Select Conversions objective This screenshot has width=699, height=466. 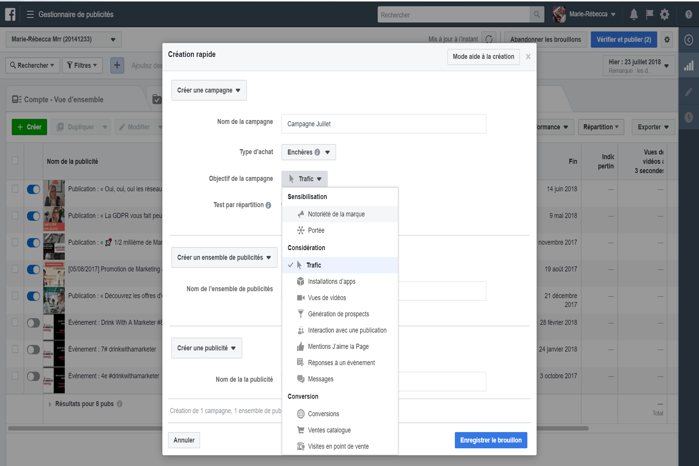click(340, 414)
